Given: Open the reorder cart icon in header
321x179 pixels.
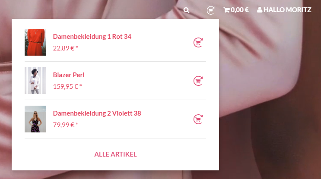Looking at the screenshot, I should tap(210, 10).
